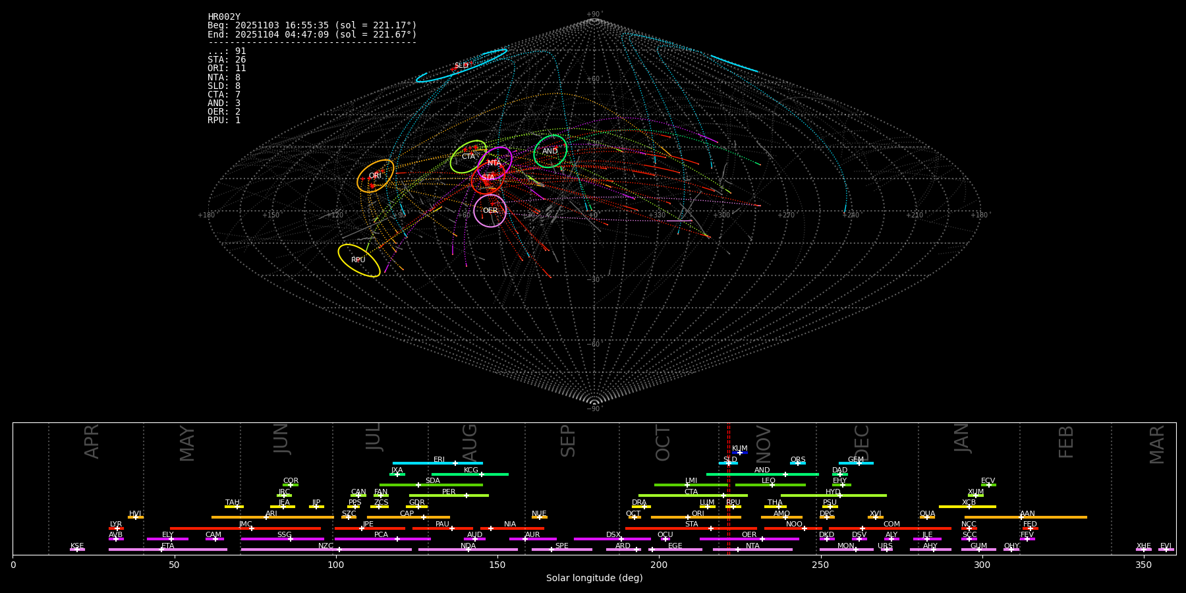Select the 'ORI: 11' count entry

(x=227, y=69)
